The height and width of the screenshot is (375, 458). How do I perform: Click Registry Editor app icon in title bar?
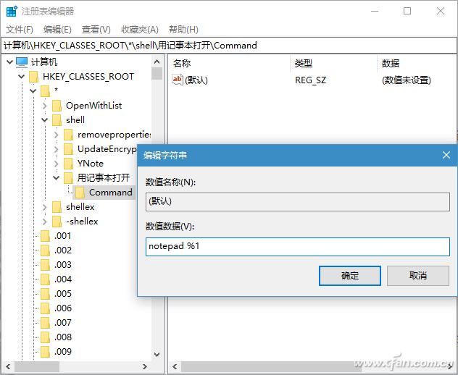[11, 11]
